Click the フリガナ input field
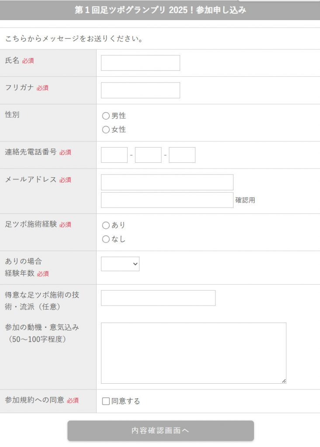 point(140,90)
